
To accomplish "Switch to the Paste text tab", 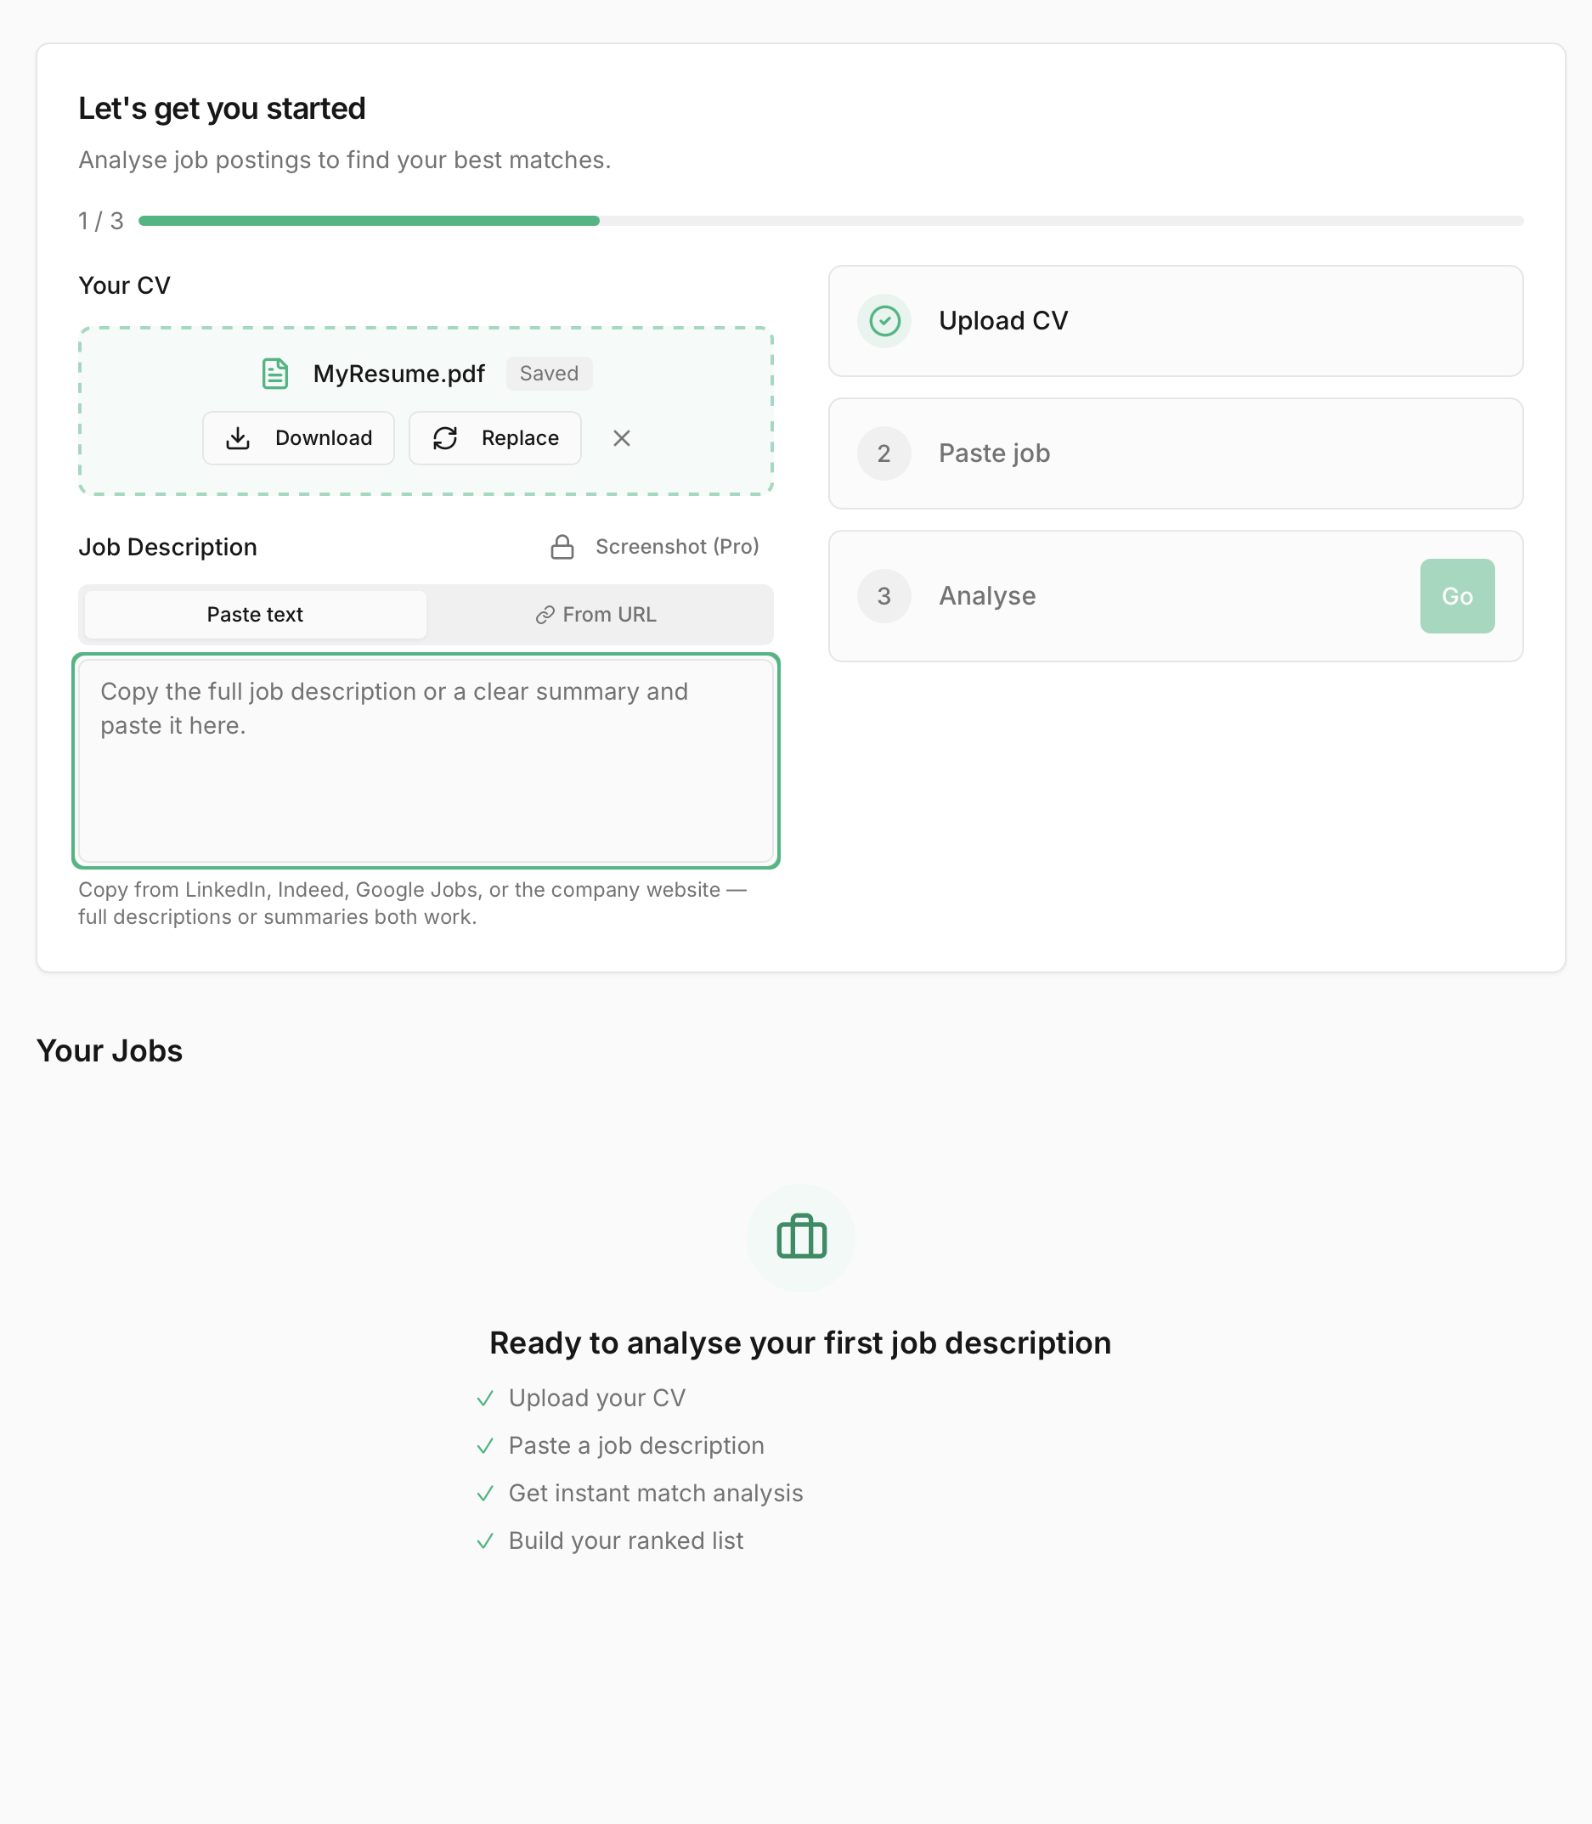I will coord(254,615).
